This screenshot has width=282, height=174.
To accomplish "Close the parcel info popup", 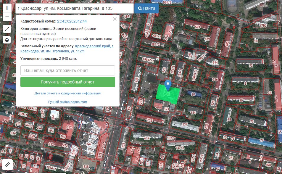I will pyautogui.click(x=115, y=19).
